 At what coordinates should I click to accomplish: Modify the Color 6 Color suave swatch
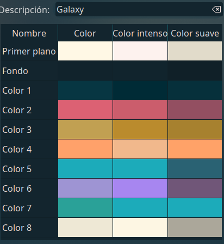[x=195, y=188]
